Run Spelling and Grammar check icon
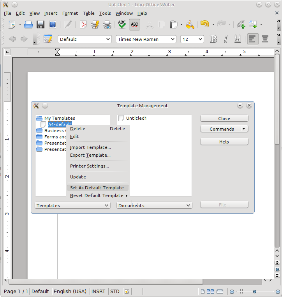This screenshot has height=297, width=282. pyautogui.click(x=122, y=24)
